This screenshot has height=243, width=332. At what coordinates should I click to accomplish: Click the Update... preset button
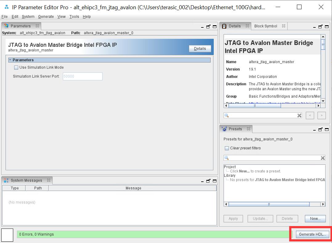point(260,218)
